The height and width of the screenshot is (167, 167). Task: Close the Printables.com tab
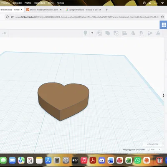61,10
